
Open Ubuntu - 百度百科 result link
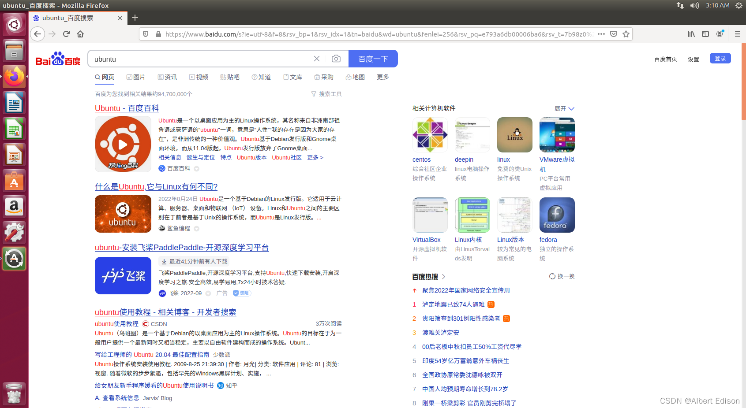(127, 108)
